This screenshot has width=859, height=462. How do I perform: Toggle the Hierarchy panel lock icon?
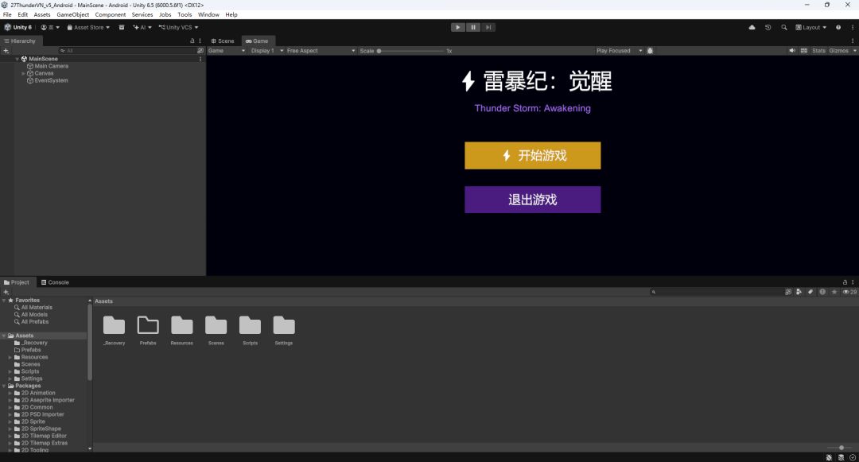tap(192, 41)
